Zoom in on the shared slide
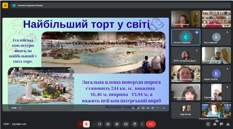Viewport: 233px width, 129px height. (133, 108)
